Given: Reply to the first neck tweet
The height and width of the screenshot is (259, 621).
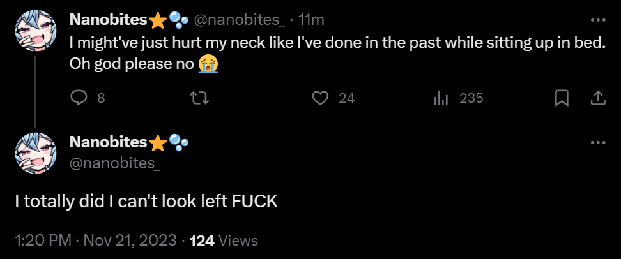Looking at the screenshot, I should (79, 98).
